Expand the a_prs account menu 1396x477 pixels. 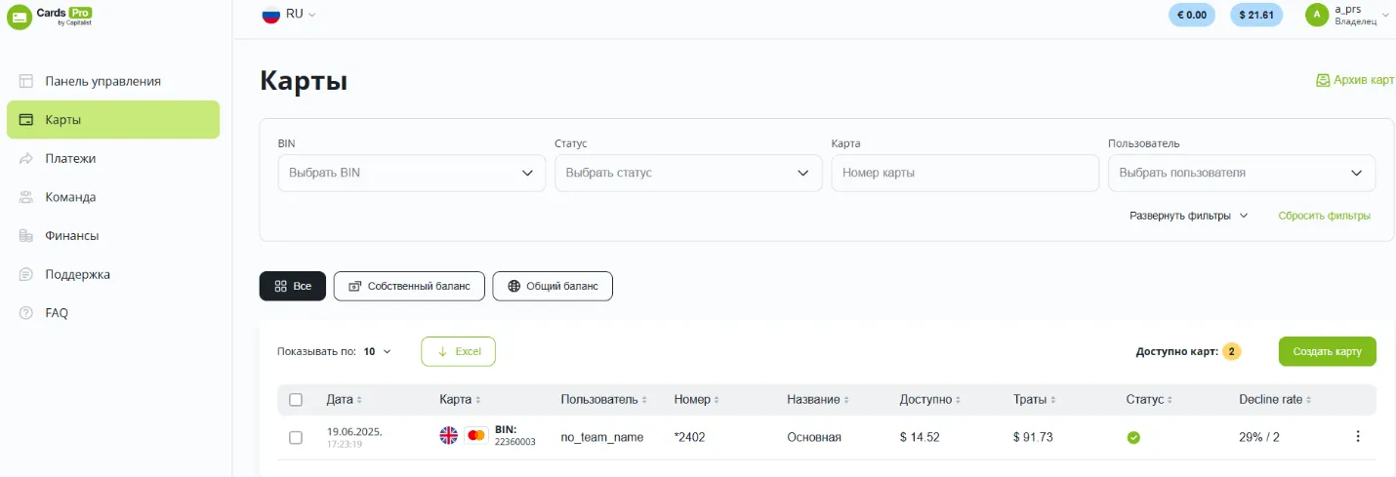1386,15
